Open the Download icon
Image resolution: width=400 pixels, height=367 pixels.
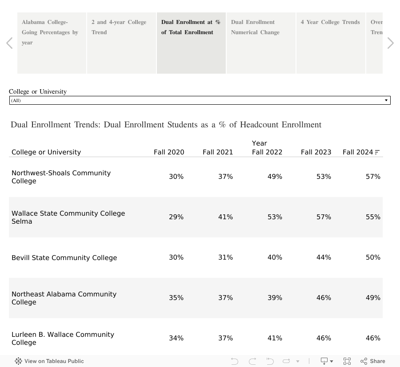click(324, 361)
